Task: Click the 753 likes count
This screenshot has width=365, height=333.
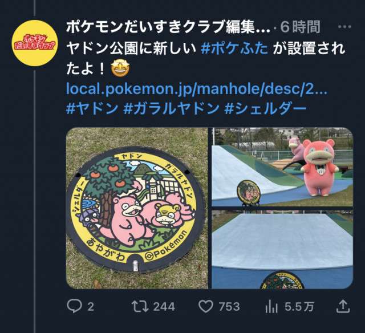Action: click(229, 306)
